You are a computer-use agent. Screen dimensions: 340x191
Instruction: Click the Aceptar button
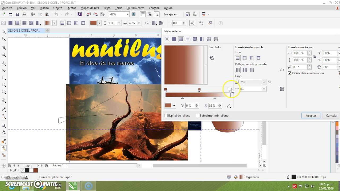pyautogui.click(x=311, y=116)
